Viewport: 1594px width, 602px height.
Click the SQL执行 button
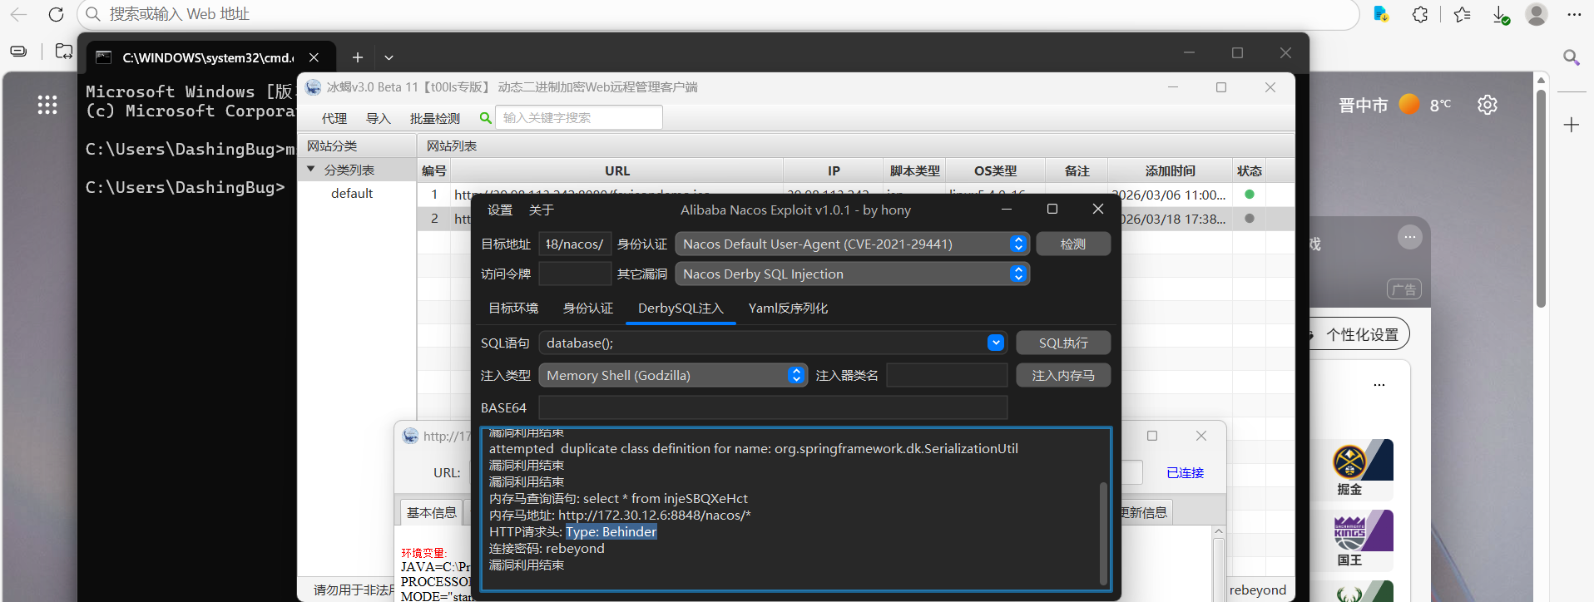(1062, 343)
